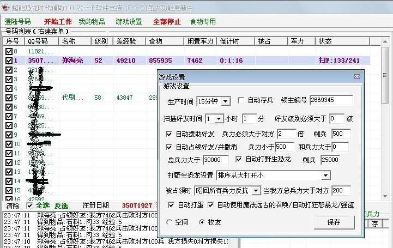Viewport: 393px width, 248px height.
Task: Click the 代刷 name in row 5
Action: [72, 98]
